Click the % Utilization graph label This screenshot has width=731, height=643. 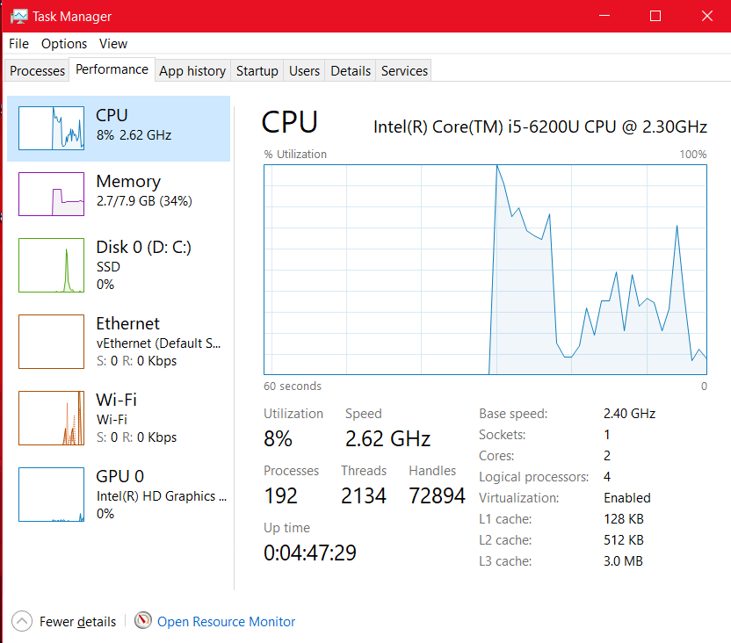click(295, 155)
